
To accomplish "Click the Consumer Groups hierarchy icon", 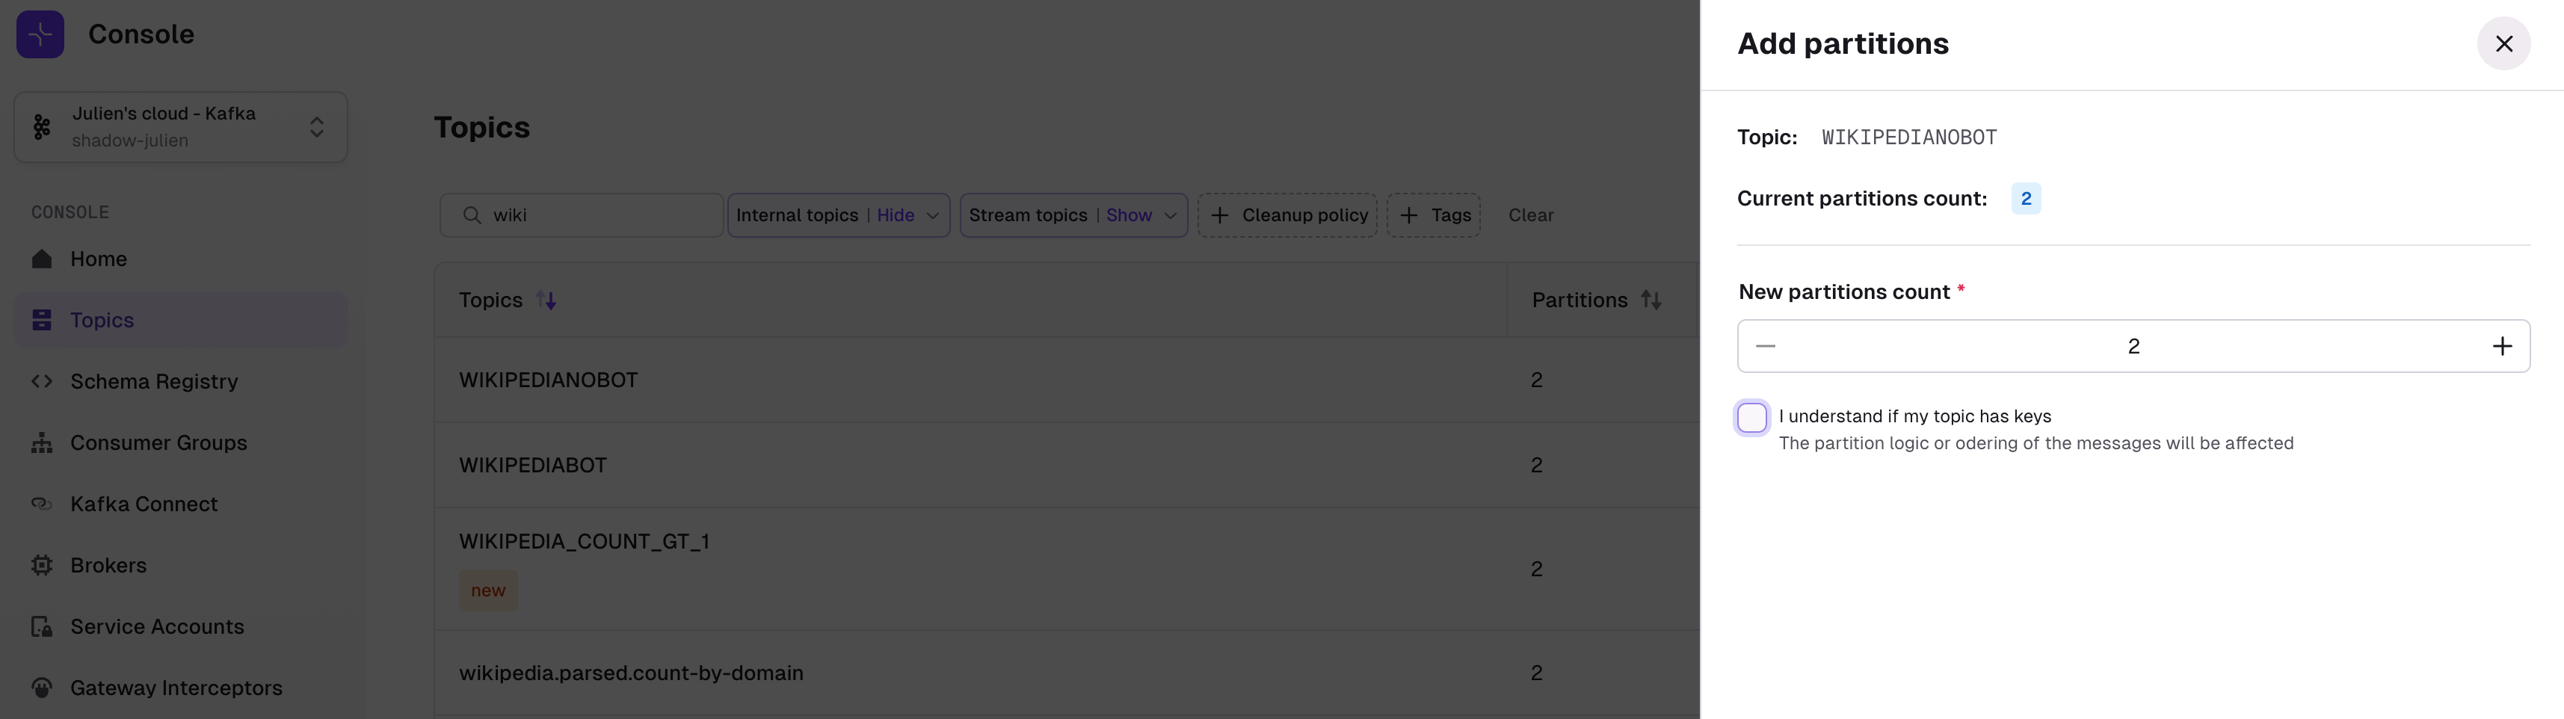I will click(42, 443).
